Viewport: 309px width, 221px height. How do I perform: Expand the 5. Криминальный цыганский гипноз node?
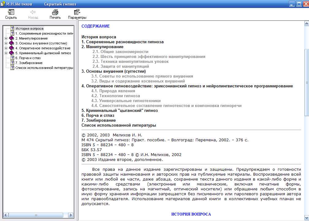(x=6, y=53)
